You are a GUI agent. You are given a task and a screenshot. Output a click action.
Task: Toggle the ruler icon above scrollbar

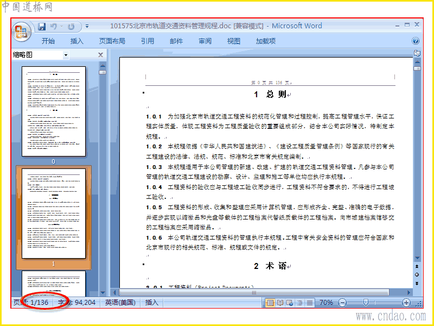(417, 53)
